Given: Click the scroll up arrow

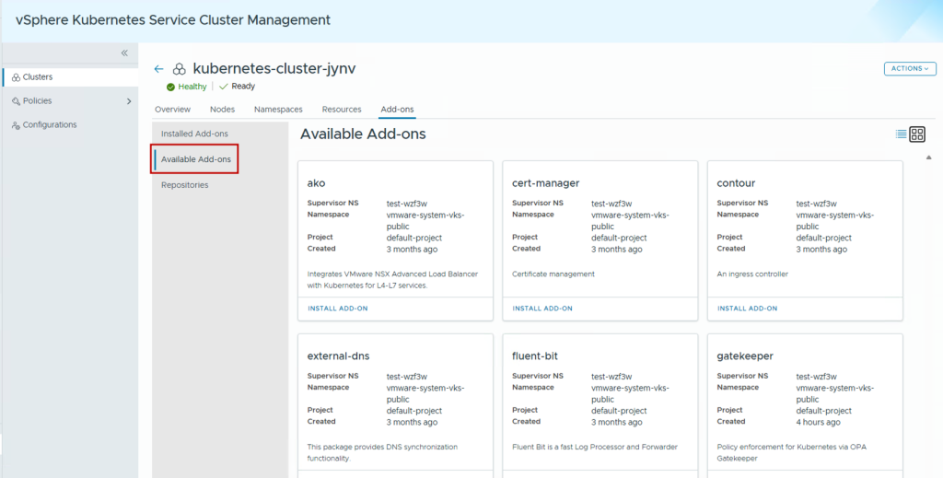Looking at the screenshot, I should pyautogui.click(x=929, y=157).
